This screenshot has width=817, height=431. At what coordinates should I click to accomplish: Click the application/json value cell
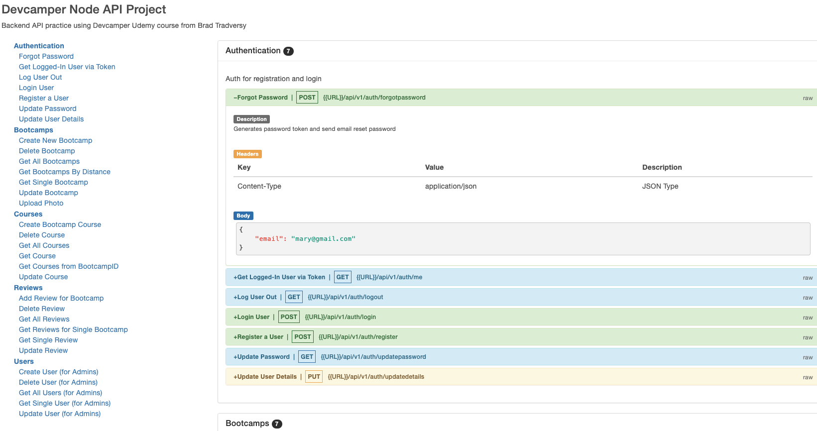pyautogui.click(x=451, y=186)
